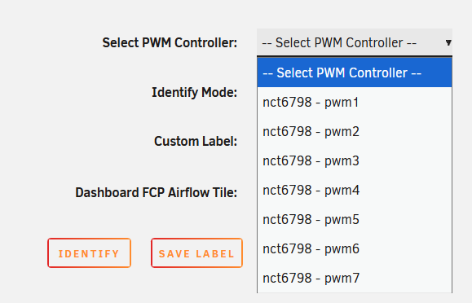
Task: Pick the nct6798 - pwm2 option
Action: tap(355, 131)
